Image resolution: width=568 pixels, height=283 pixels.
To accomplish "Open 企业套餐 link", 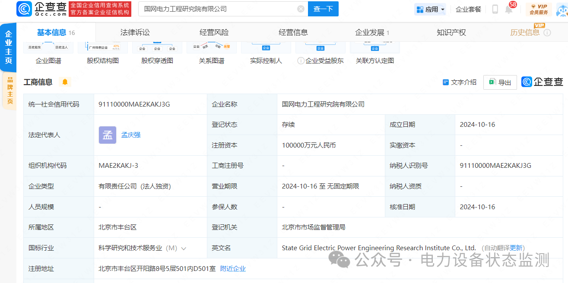I will click(468, 9).
